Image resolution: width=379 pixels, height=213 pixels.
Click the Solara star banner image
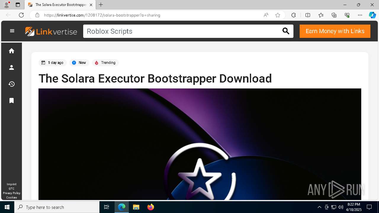tap(200, 144)
